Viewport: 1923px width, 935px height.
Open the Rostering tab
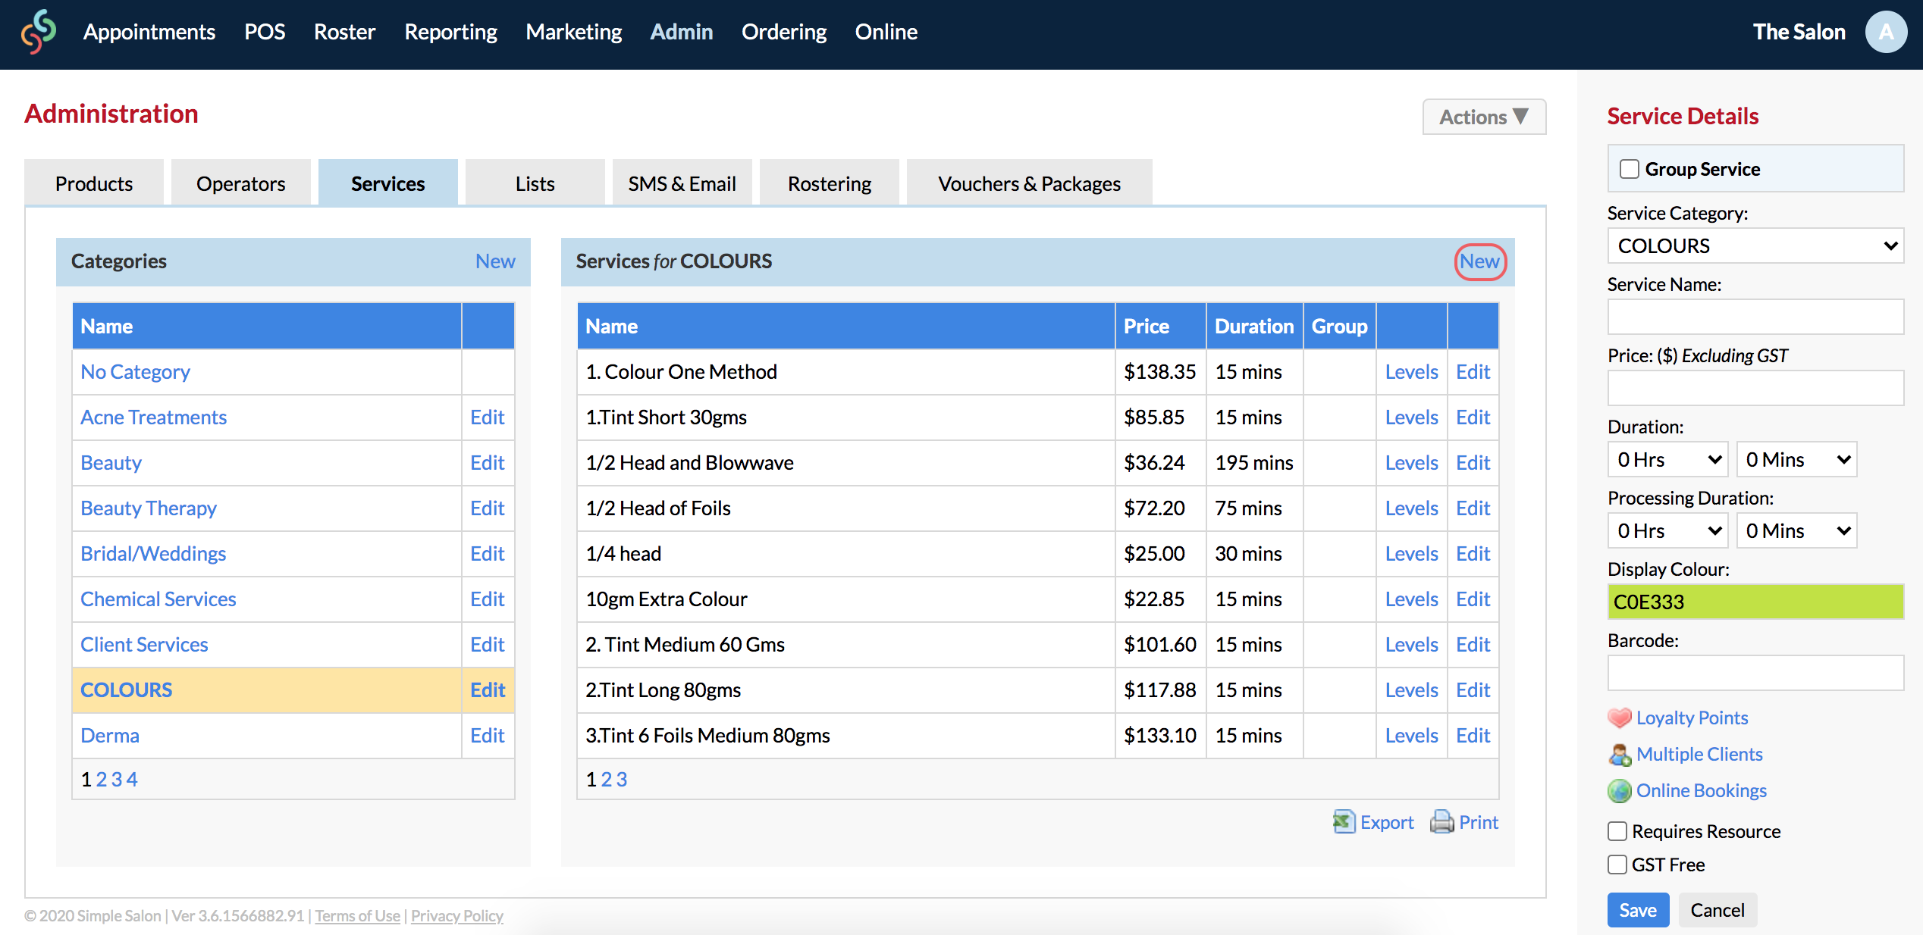830,183
